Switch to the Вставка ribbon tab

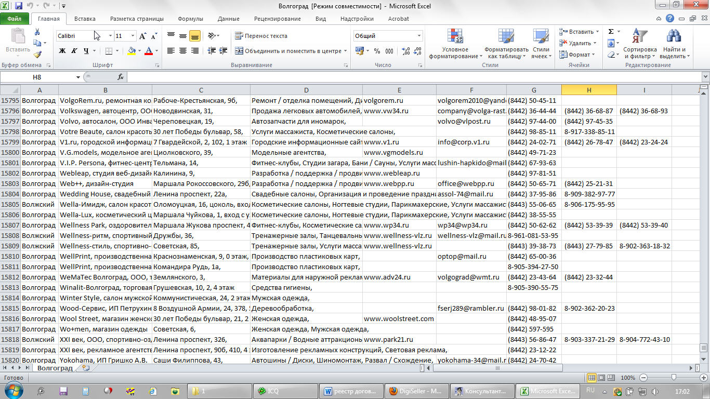(x=85, y=19)
